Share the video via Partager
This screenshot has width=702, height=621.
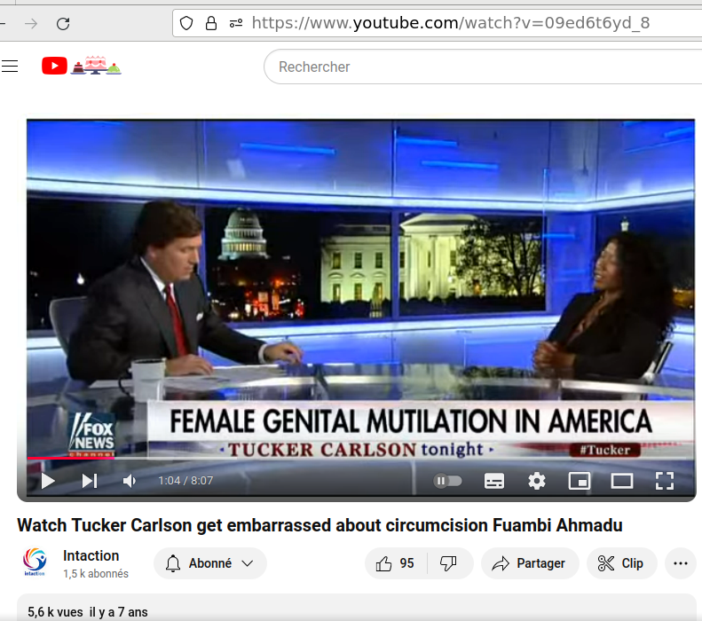point(530,563)
